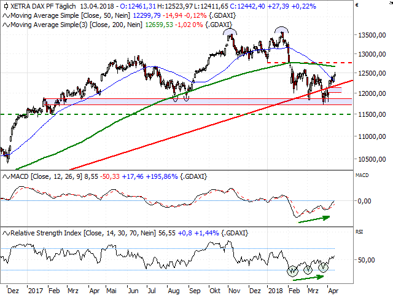The width and height of the screenshot is (393, 295).
Task: Click the 10500,00 price axis label
Action: [x=372, y=159]
